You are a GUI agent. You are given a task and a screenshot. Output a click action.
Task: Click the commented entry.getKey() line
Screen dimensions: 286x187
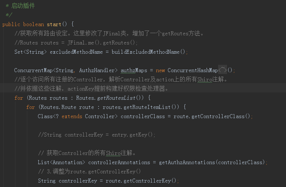[x=97, y=135]
